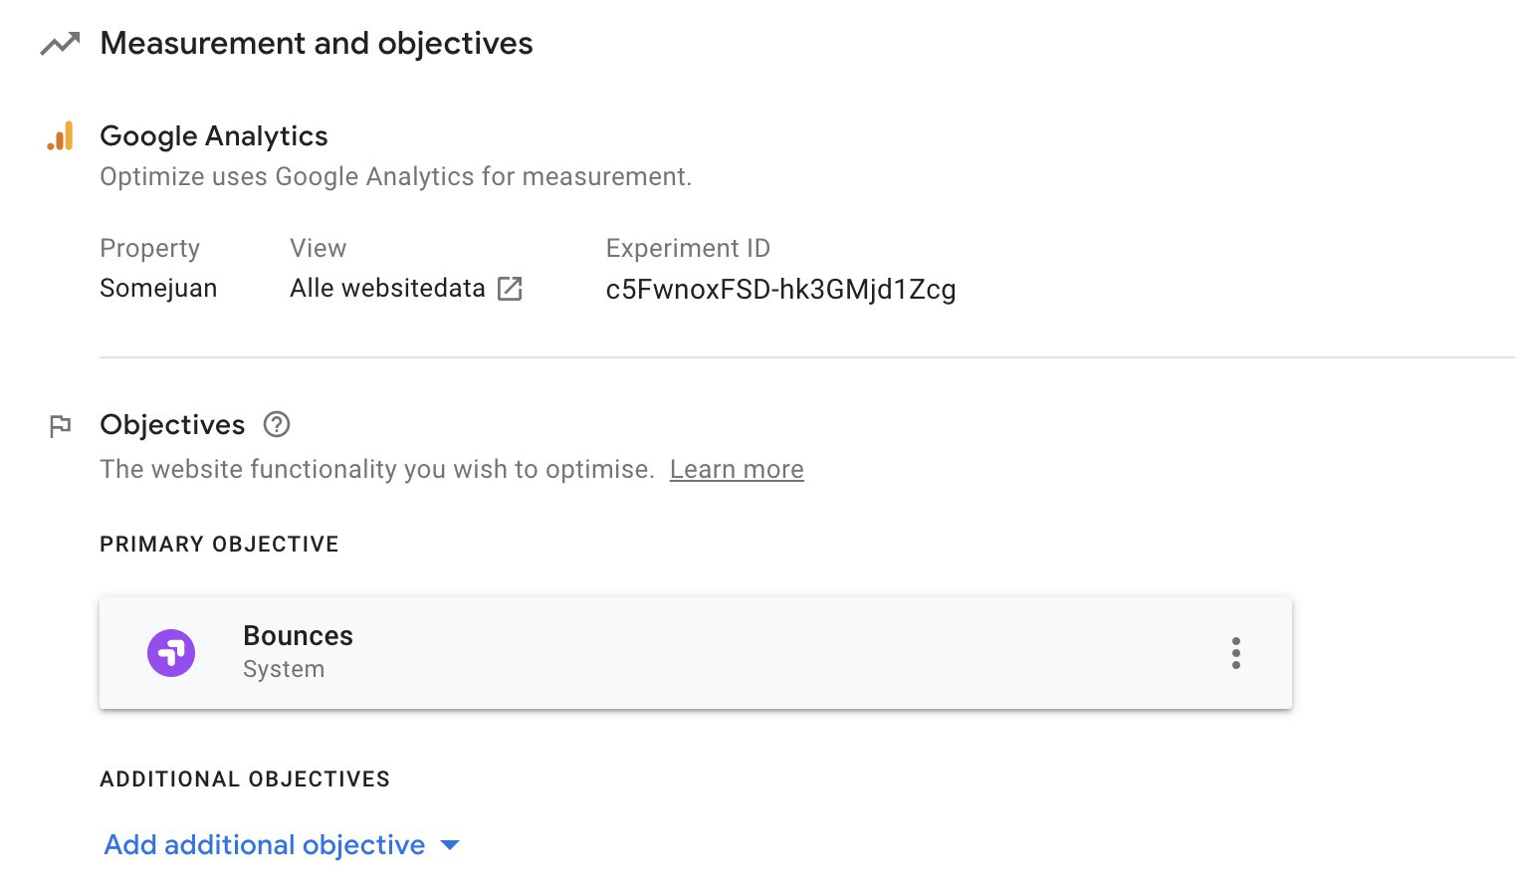
Task: Click the trending arrow icon by Measurement and objectives
Action: click(60, 44)
